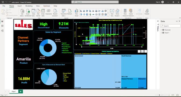Open the Insert ribbon tab

click(20, 6)
